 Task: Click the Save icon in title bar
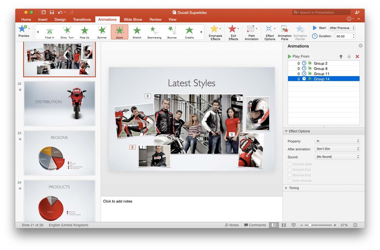coord(52,12)
